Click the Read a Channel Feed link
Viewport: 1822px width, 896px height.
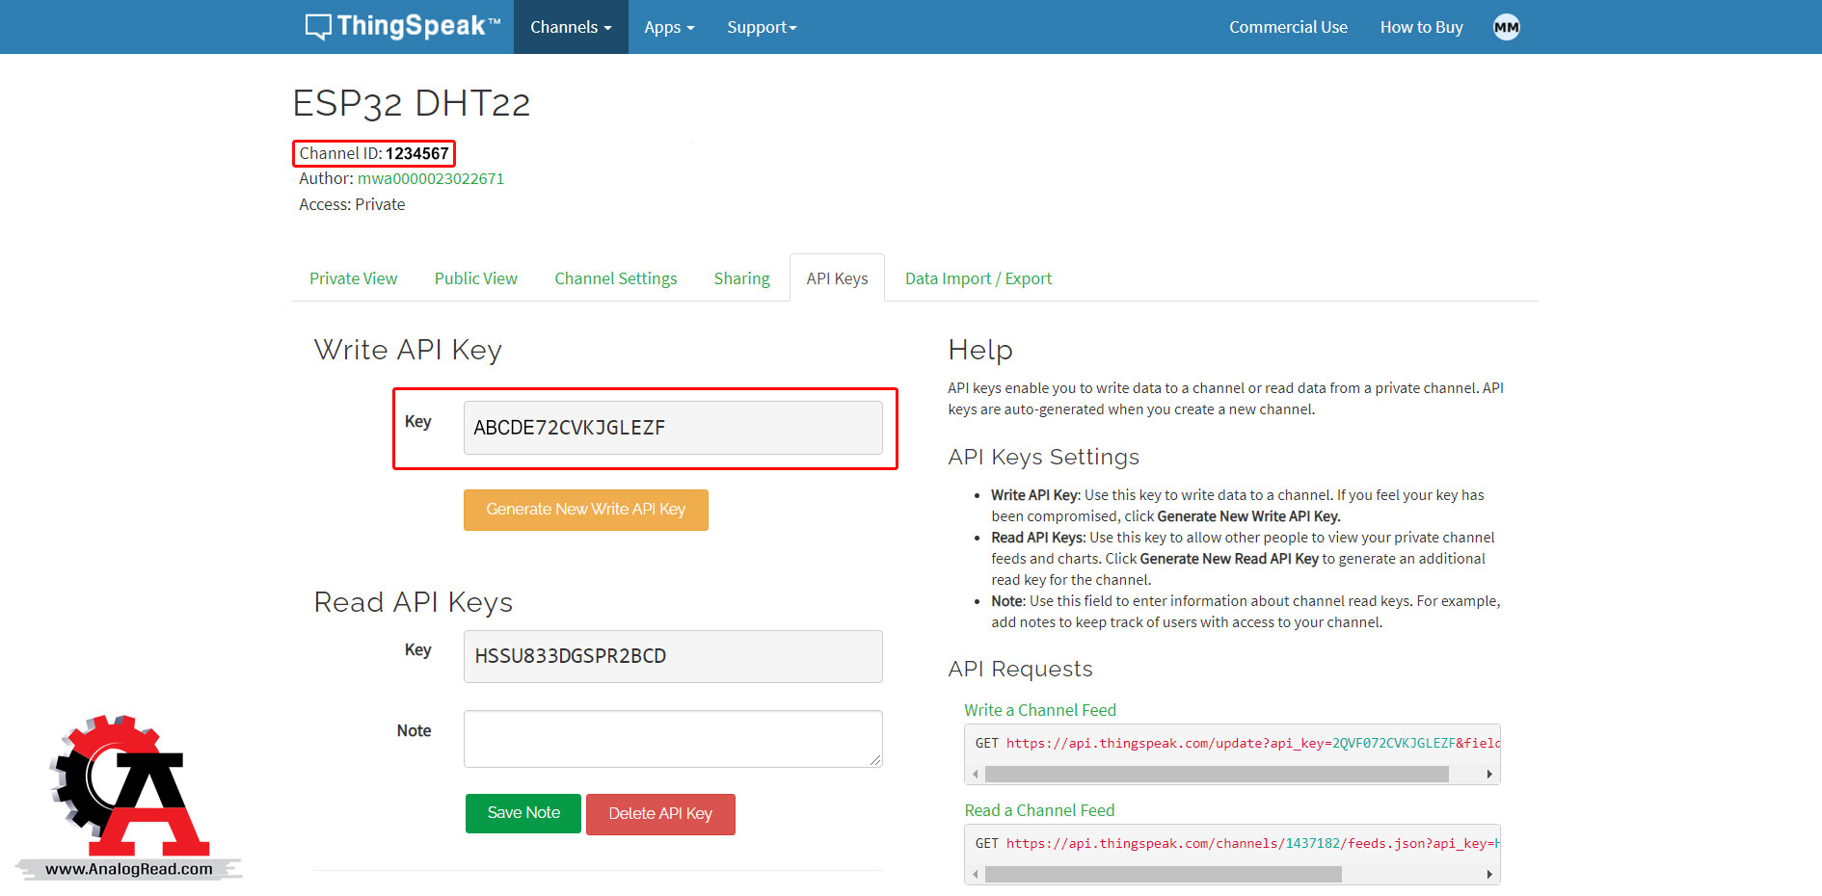point(1039,810)
